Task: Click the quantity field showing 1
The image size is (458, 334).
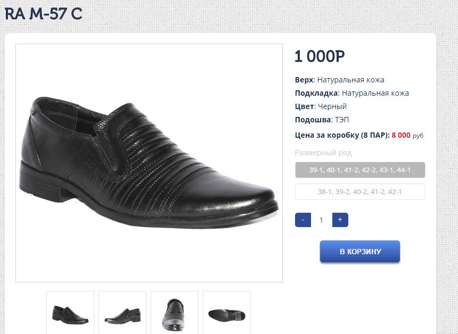Action: [x=321, y=220]
